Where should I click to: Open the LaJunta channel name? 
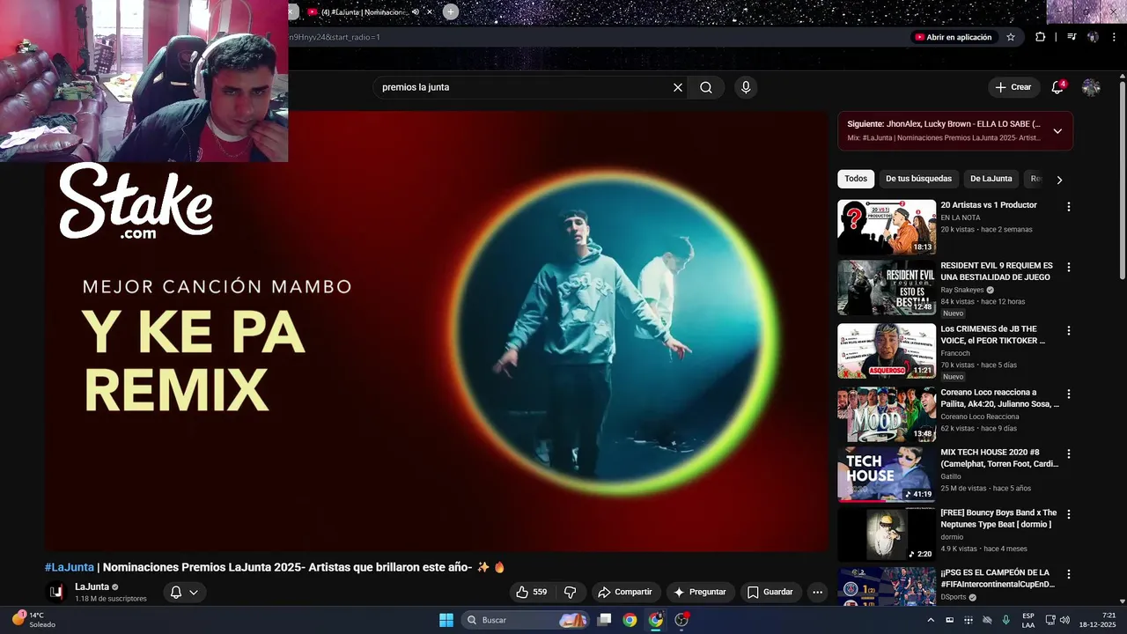tap(92, 586)
